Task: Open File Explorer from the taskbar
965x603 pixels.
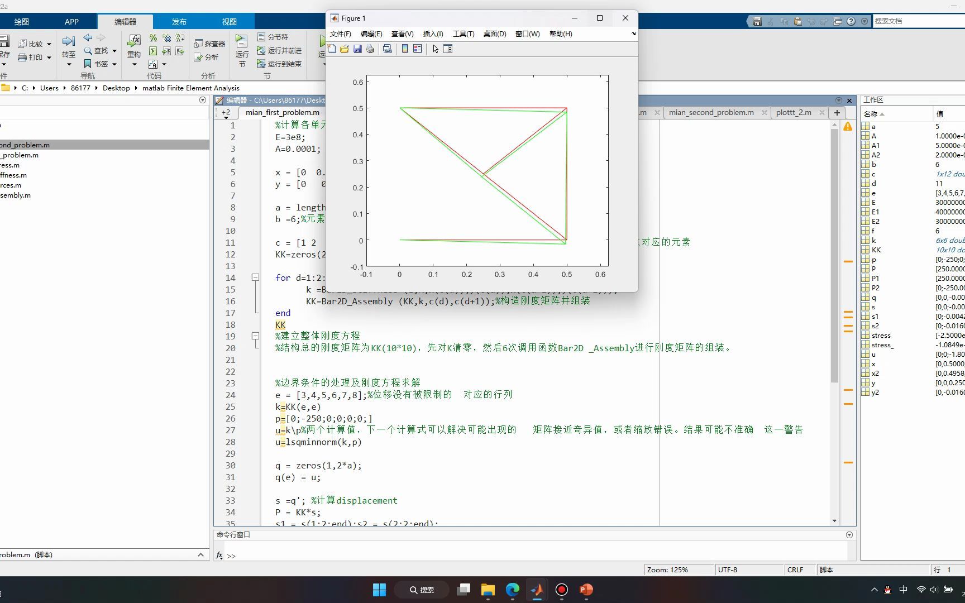Action: (x=488, y=590)
